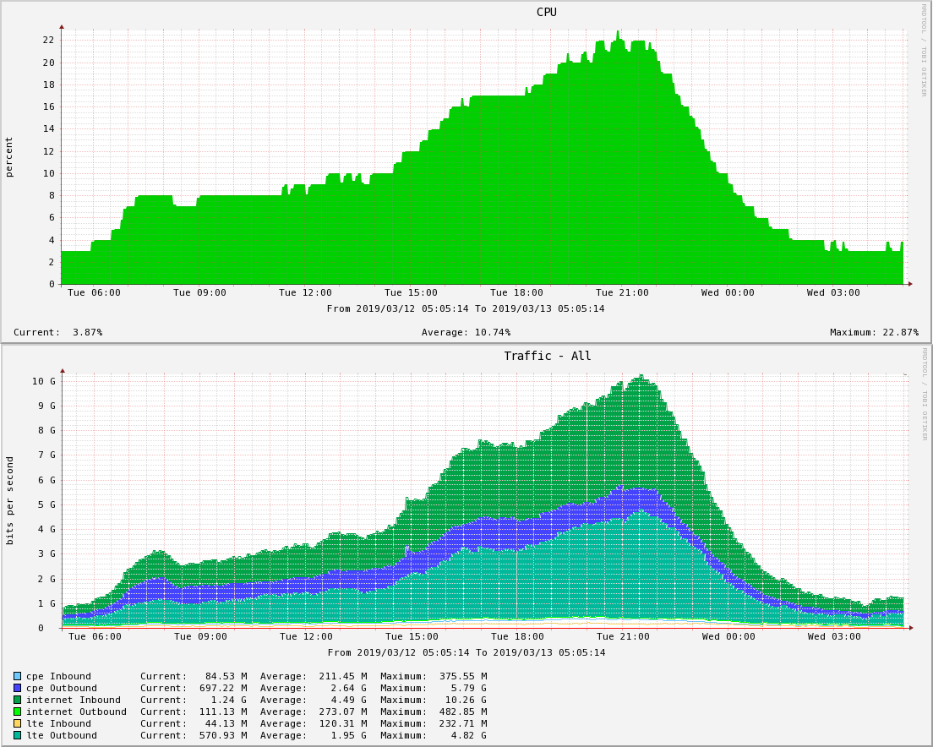Click the CPU graph title
Screen dimensions: 933x747
pos(546,12)
